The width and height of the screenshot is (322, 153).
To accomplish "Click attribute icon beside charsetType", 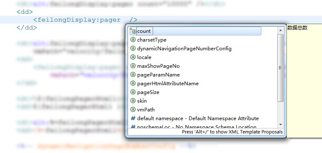I will pyautogui.click(x=133, y=40).
